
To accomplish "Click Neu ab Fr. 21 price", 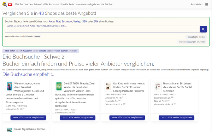I will (162, 101).
